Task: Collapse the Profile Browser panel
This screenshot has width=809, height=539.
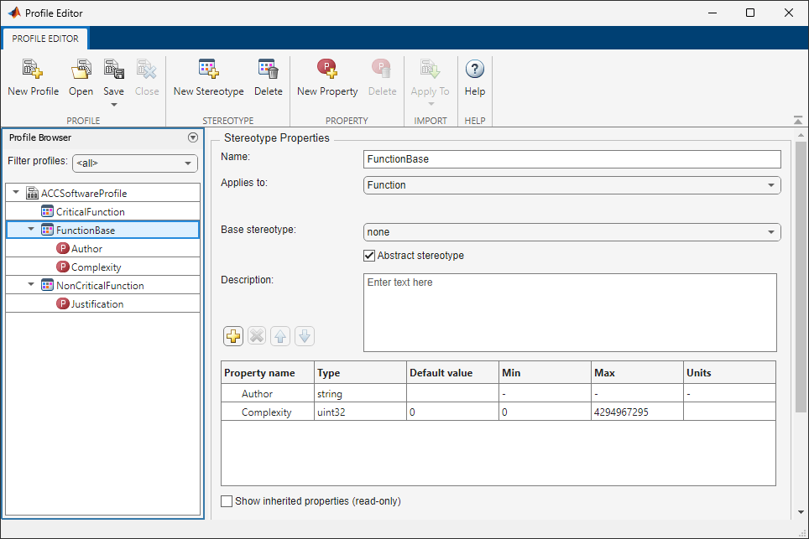Action: [x=192, y=137]
